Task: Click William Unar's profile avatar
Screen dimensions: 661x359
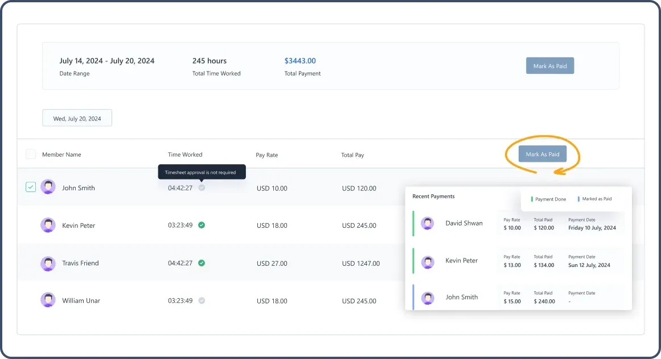Action: [x=48, y=300]
